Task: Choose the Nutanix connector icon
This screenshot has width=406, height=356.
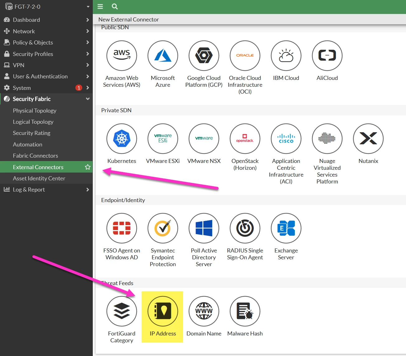Action: [368, 139]
